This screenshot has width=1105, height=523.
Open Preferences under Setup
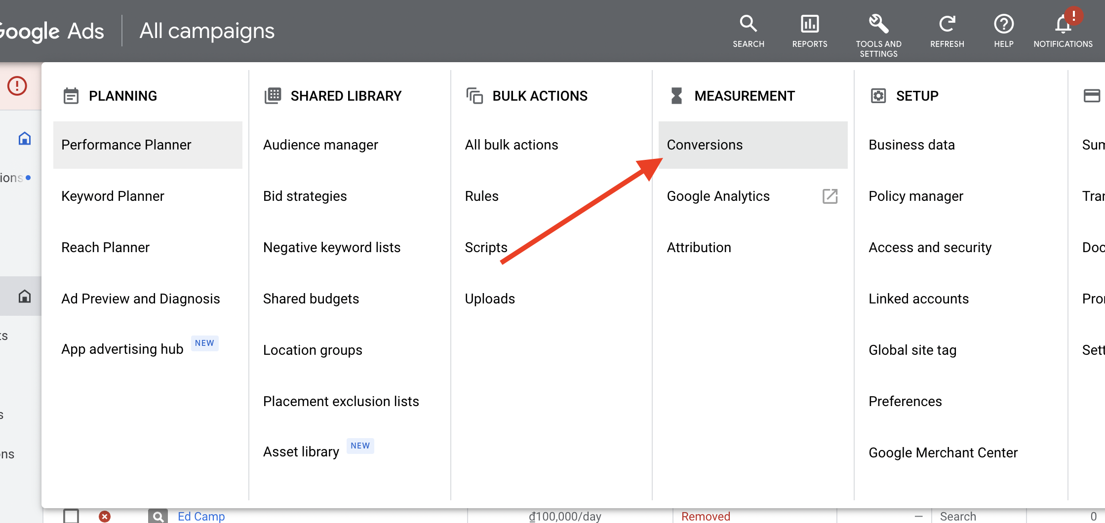906,402
